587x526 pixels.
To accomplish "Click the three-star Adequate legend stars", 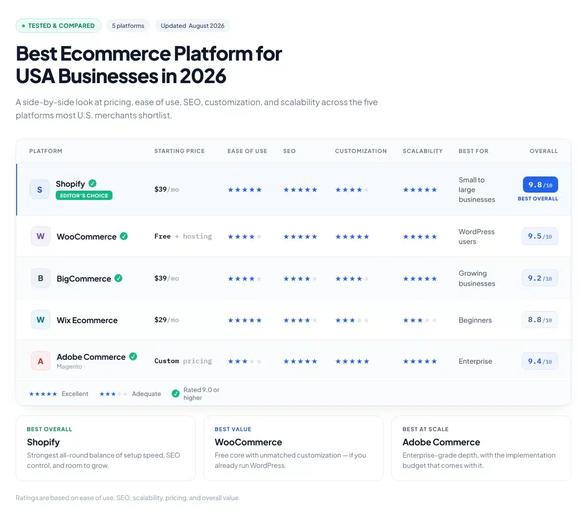I will coord(113,394).
